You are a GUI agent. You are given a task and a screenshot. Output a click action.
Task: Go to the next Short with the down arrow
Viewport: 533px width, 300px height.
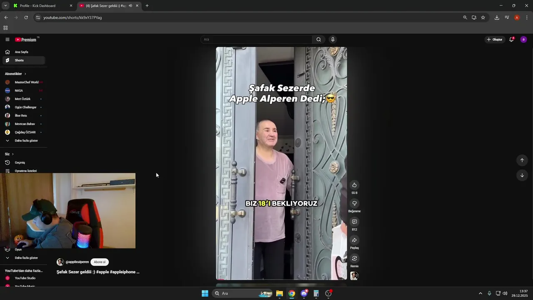click(x=522, y=175)
